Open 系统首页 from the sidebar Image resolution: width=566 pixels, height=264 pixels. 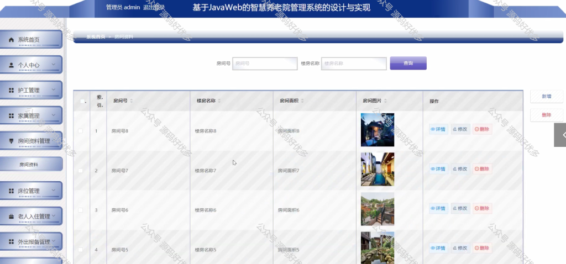click(x=32, y=40)
